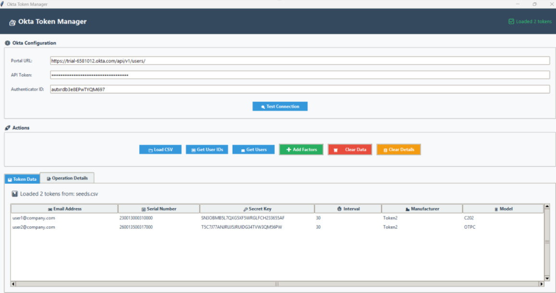Click the Load CSV button
Viewport: 556px width, 293px height.
pyautogui.click(x=160, y=150)
